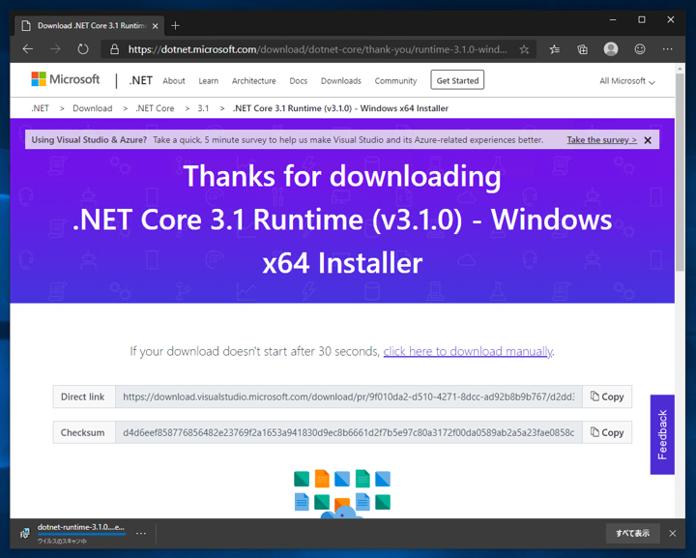The height and width of the screenshot is (558, 696).
Task: Open the About menu item
Action: click(x=174, y=81)
